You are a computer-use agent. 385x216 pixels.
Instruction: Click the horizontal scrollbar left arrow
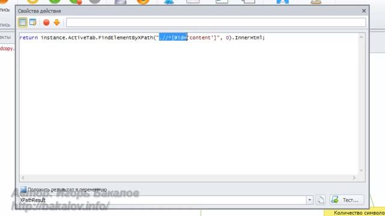[23, 178]
